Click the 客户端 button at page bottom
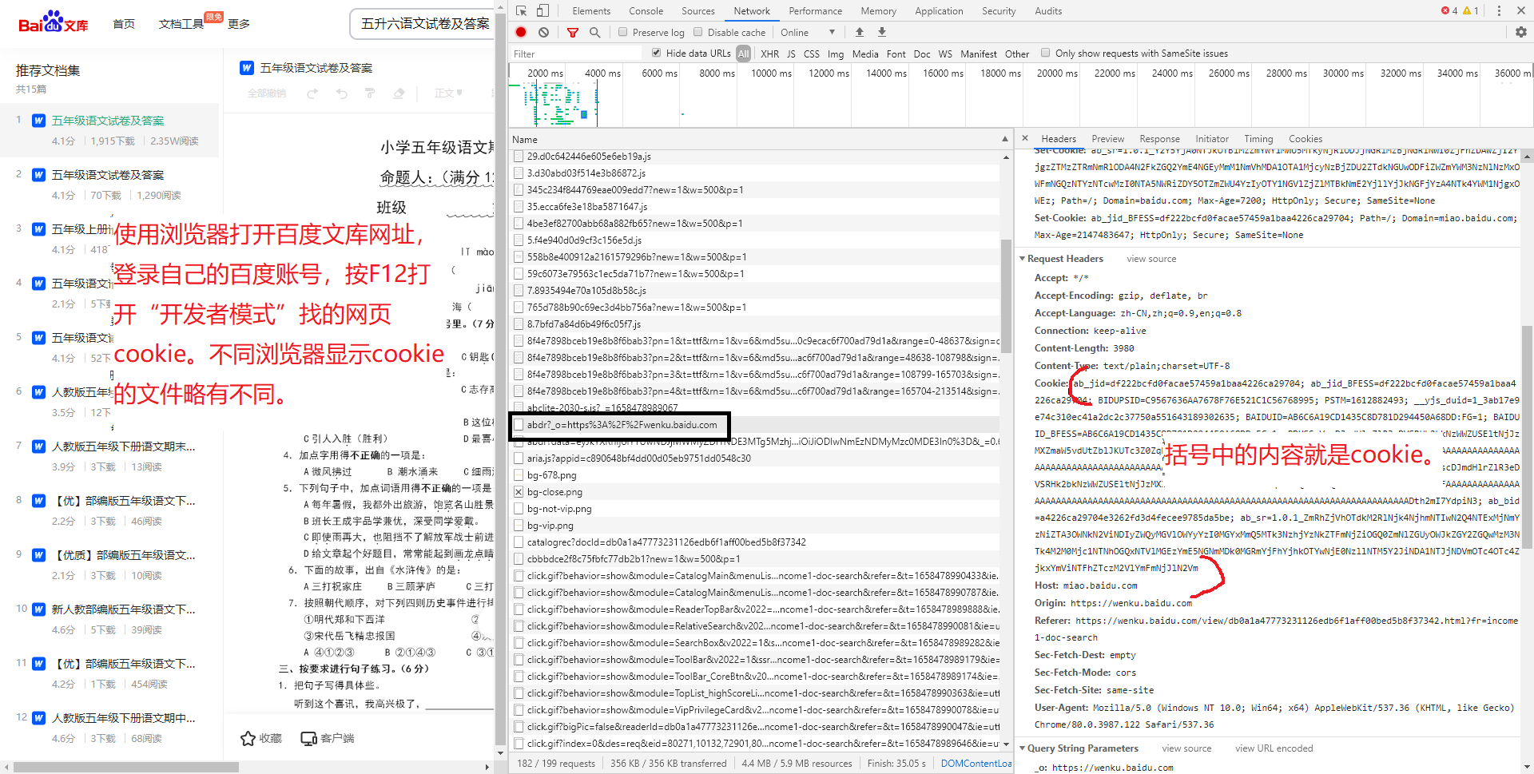 click(x=327, y=738)
